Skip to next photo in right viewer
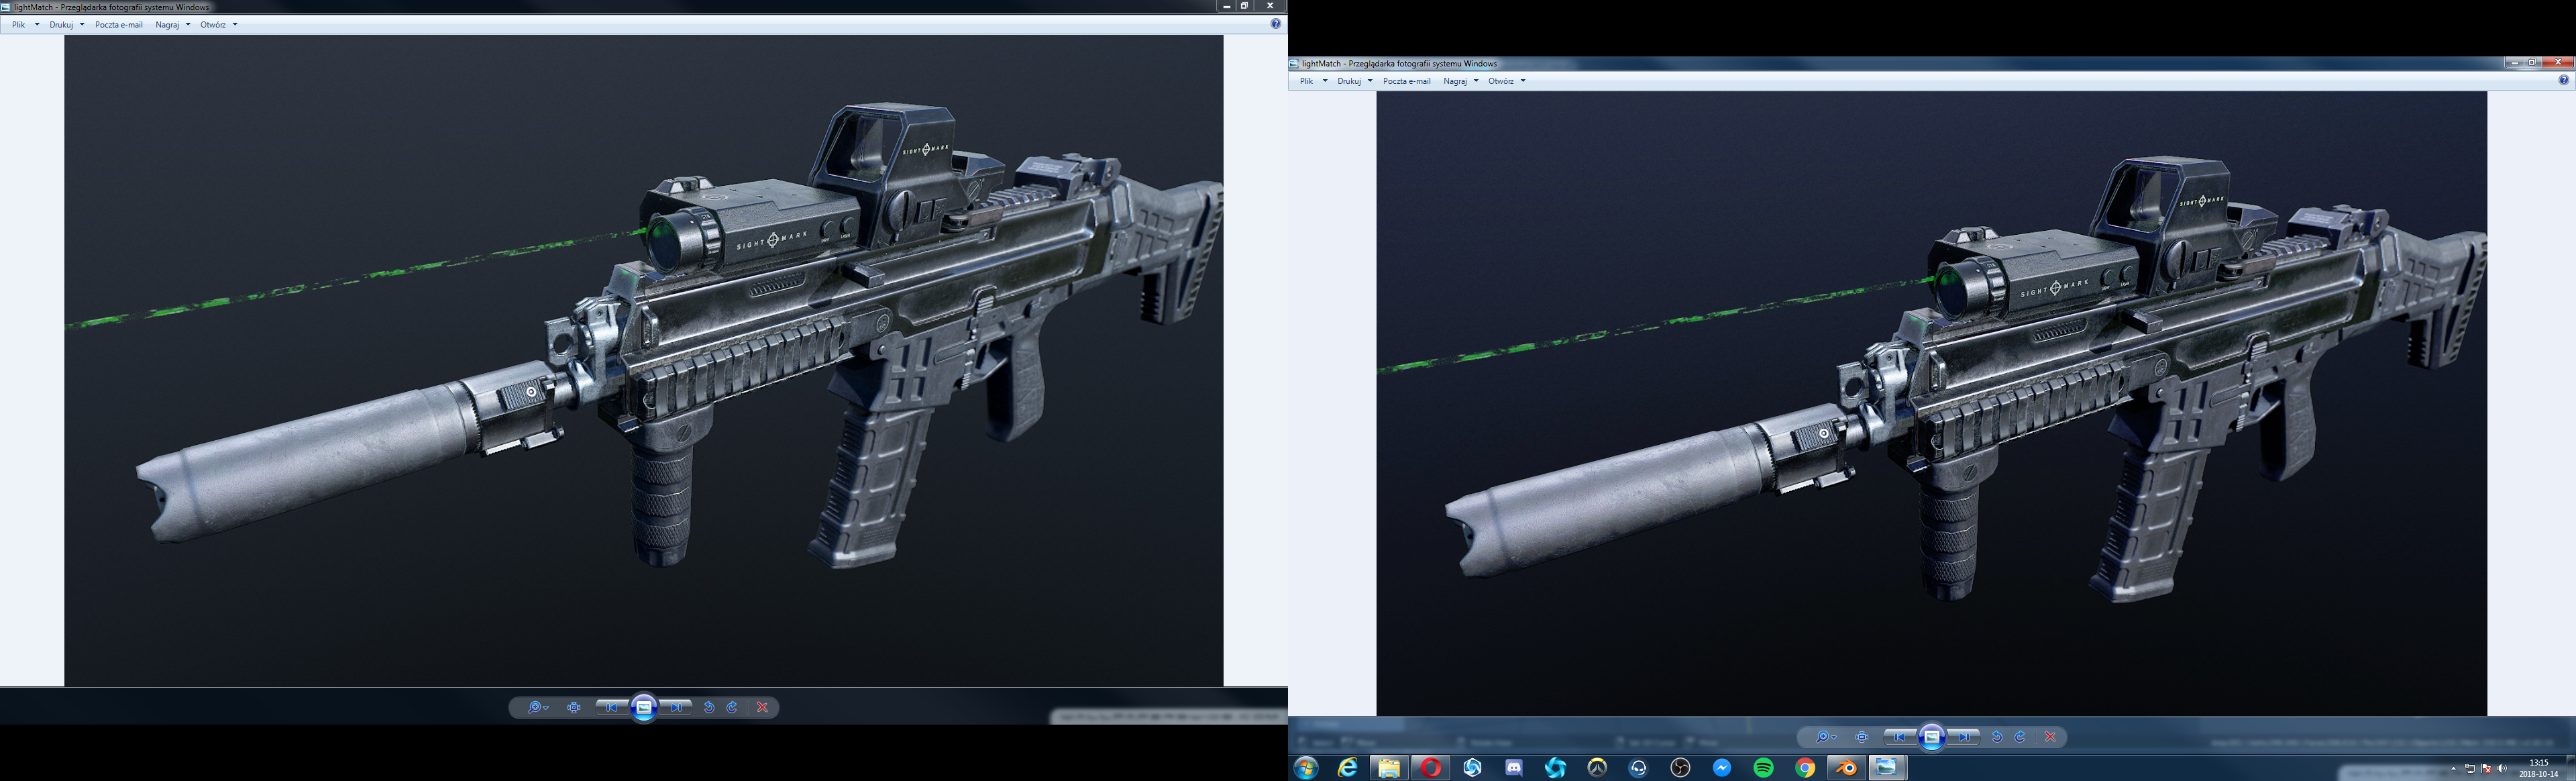The width and height of the screenshot is (2576, 781). tap(1964, 737)
